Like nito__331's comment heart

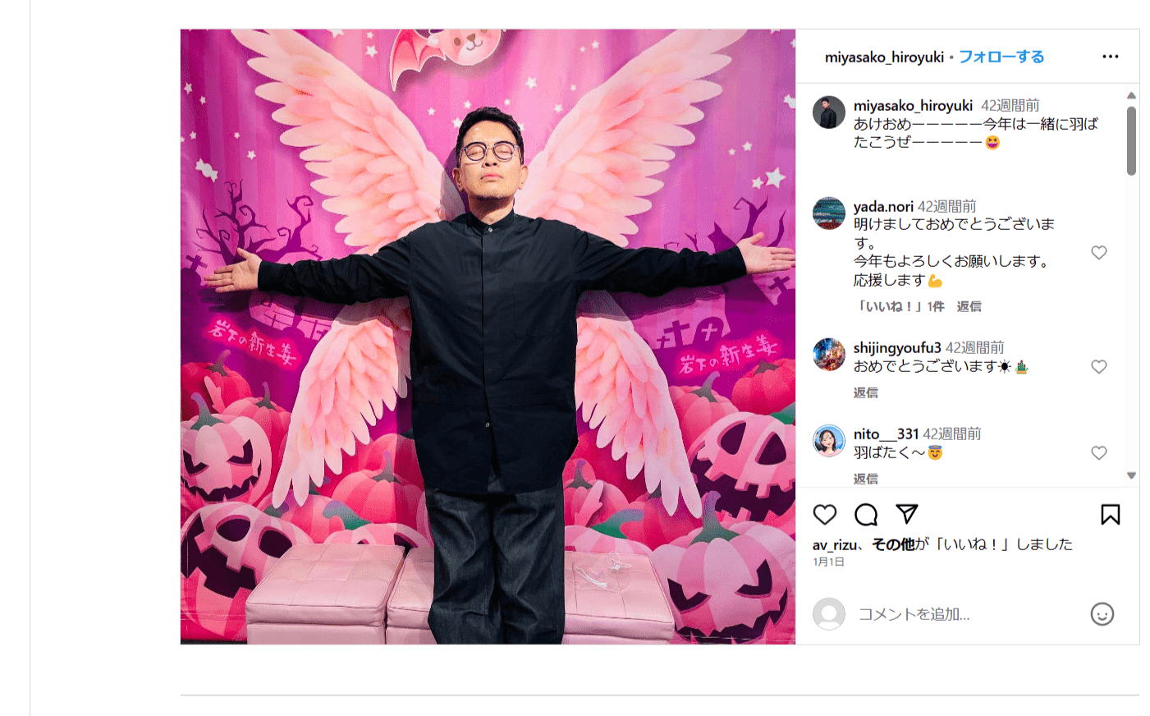(x=1099, y=453)
